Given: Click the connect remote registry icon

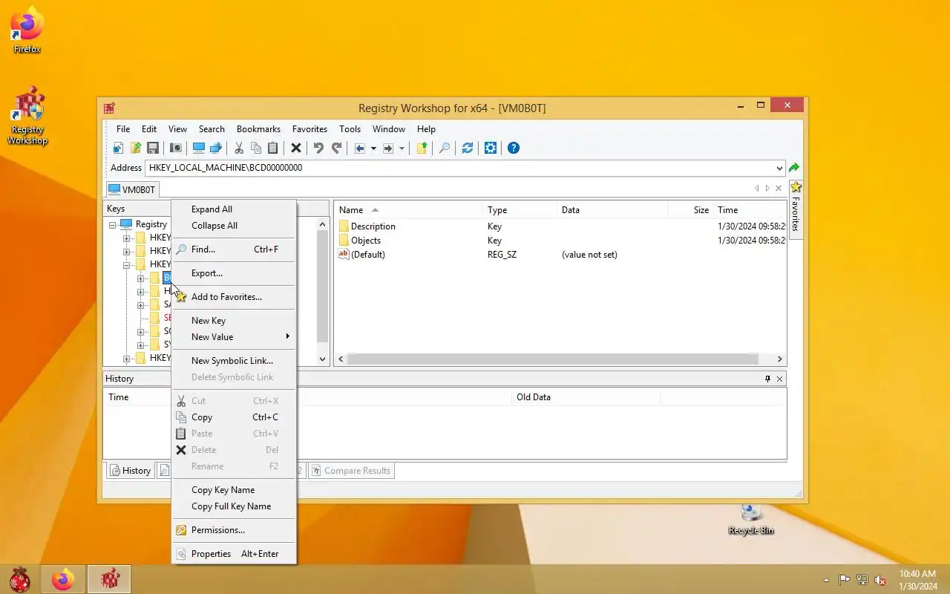Looking at the screenshot, I should tap(216, 148).
